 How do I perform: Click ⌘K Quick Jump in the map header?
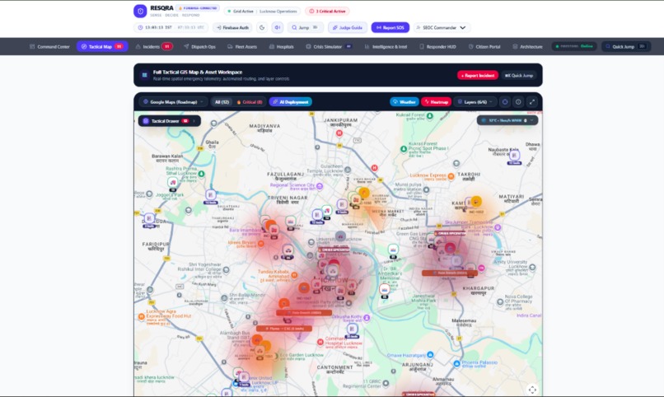tap(519, 75)
